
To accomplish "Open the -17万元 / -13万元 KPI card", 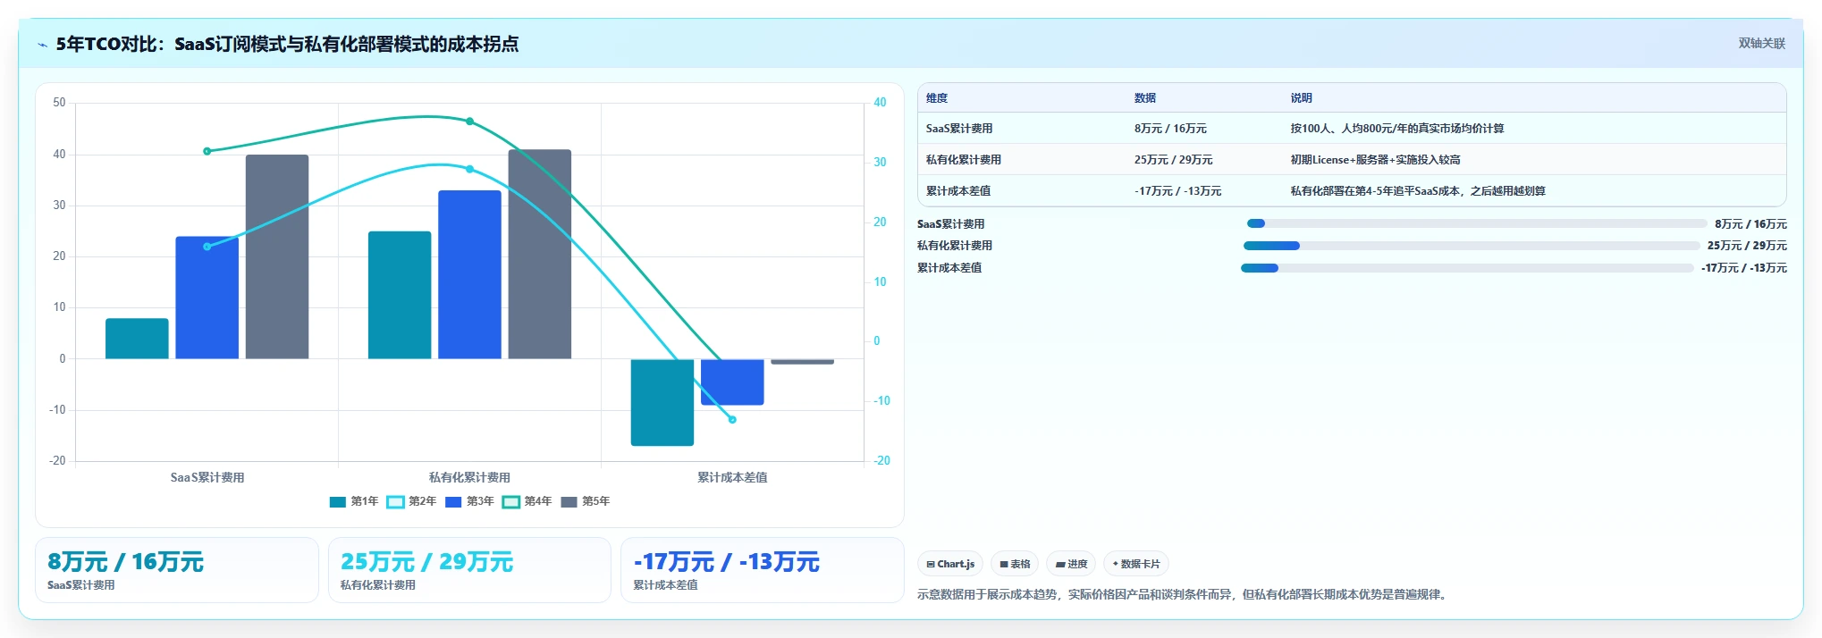I will tap(762, 570).
